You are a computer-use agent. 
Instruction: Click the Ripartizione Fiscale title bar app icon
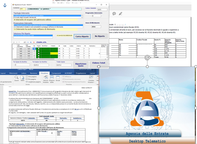(x=13, y=5)
